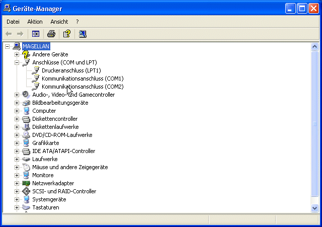This screenshot has height=227, width=322.
Task: Click the port icon beside Kommunikationsanschluss (COM1)
Action: pos(36,79)
